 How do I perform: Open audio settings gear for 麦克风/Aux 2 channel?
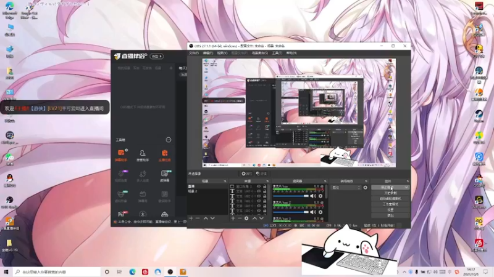pos(320,212)
